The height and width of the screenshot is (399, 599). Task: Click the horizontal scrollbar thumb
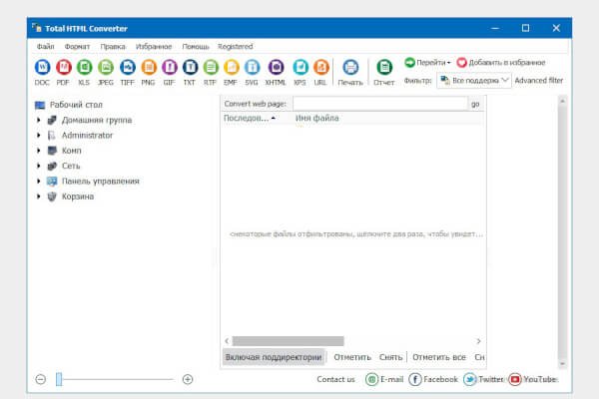click(289, 340)
